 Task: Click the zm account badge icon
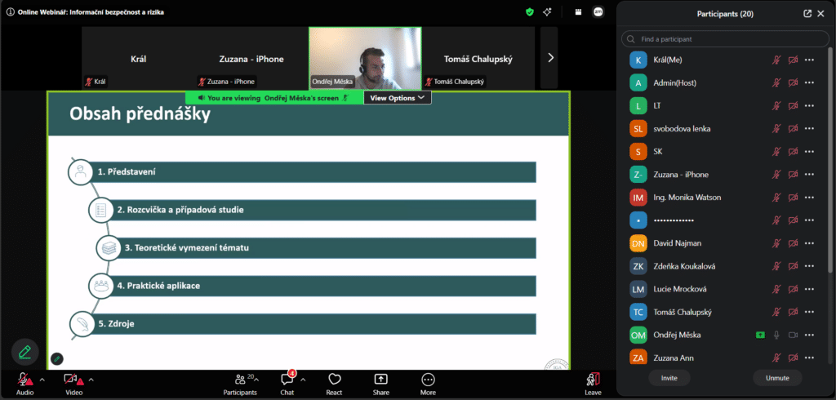(x=598, y=11)
